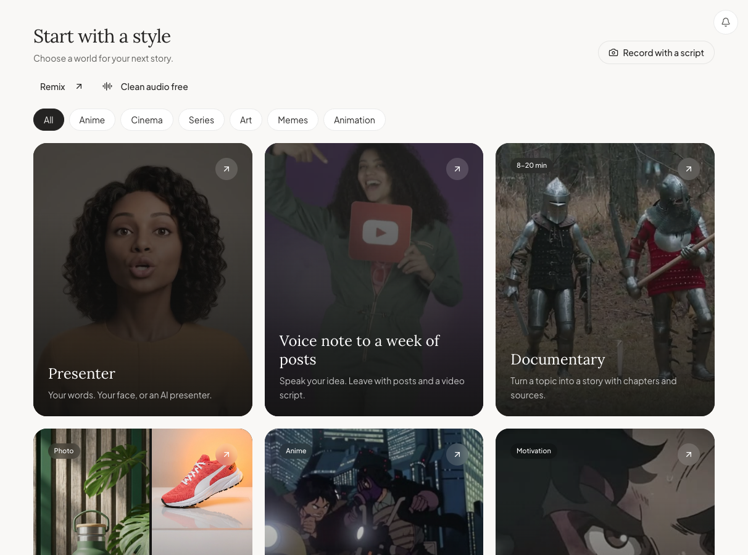Open the Presenter card's arrow icon
The image size is (748, 555).
(226, 169)
